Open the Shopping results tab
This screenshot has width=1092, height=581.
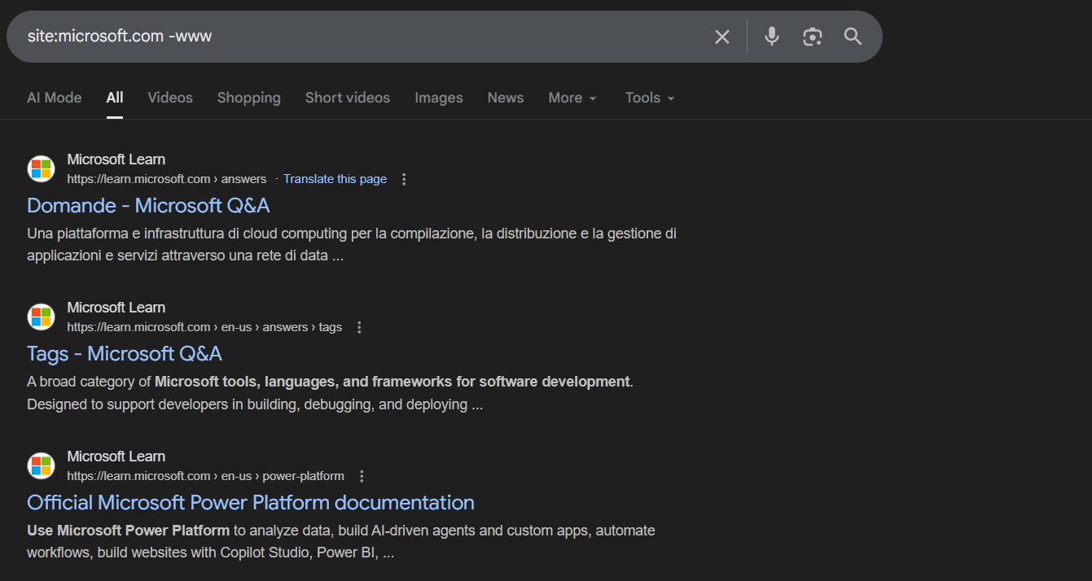(249, 98)
